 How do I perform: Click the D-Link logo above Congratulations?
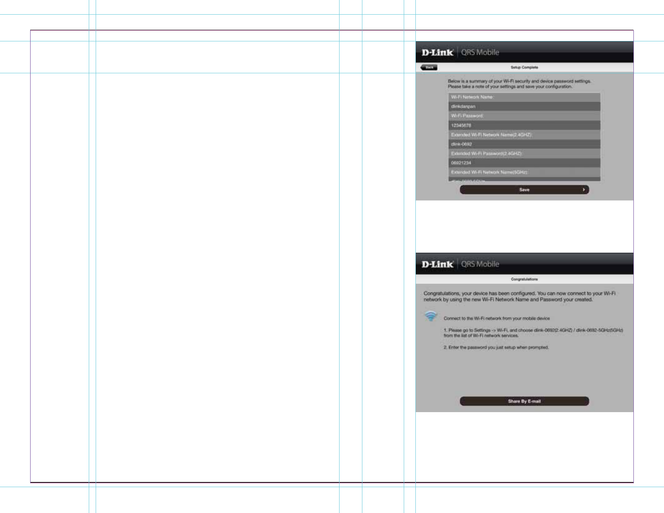437,264
